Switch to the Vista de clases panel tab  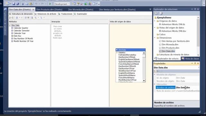pos(190,59)
